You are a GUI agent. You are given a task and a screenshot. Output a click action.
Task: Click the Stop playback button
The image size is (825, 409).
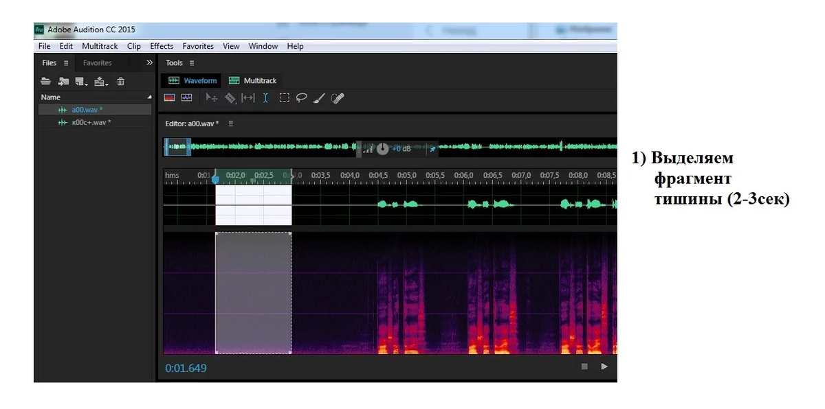pos(584,366)
